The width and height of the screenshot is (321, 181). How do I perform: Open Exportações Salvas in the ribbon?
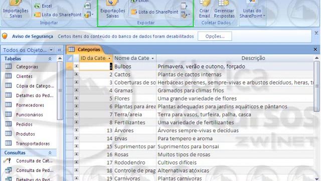112,10
